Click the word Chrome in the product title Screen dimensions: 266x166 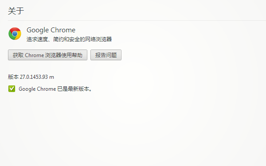(x=63, y=30)
